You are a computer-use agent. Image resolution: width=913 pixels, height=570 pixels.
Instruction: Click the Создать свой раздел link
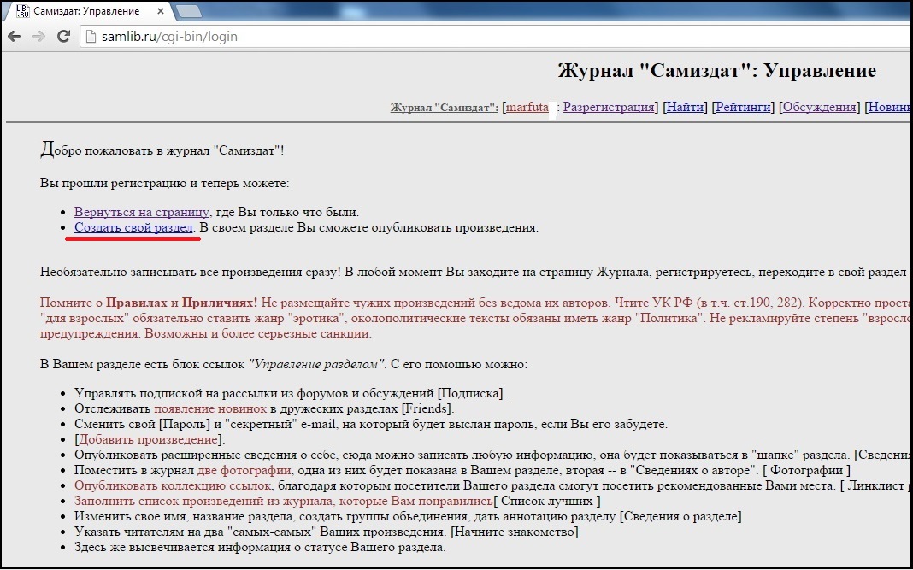pos(134,228)
